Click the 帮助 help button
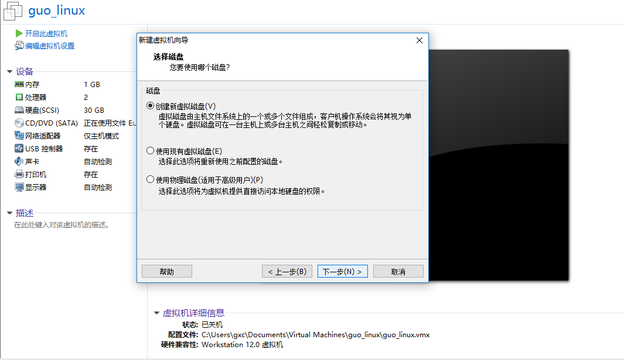 click(167, 272)
